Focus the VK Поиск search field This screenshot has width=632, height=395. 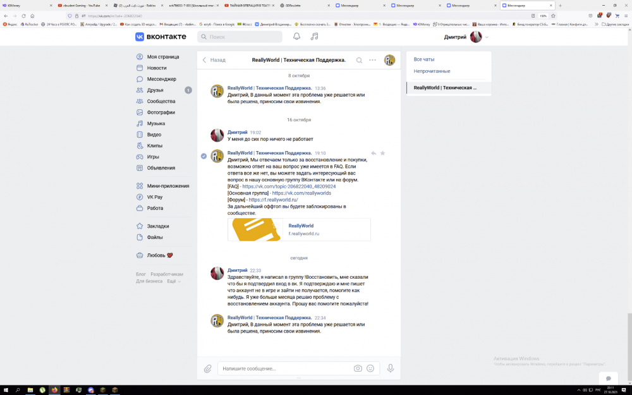[x=240, y=37]
